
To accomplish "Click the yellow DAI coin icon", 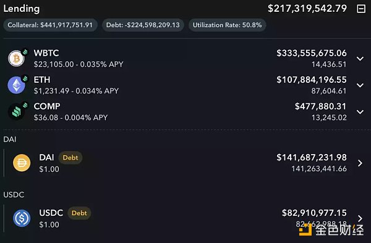I will (22, 163).
